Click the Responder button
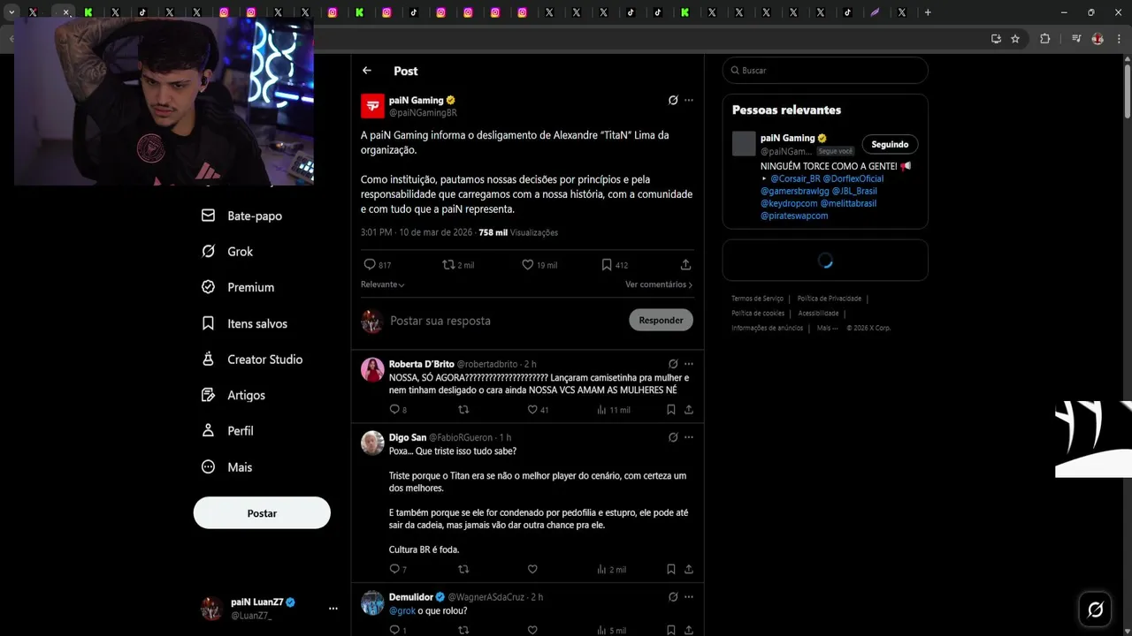The height and width of the screenshot is (636, 1132). pos(661,320)
